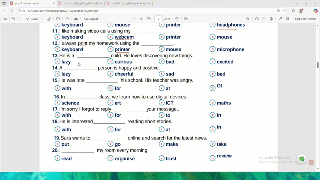Open the PDF Find search icon

(x=248, y=19)
